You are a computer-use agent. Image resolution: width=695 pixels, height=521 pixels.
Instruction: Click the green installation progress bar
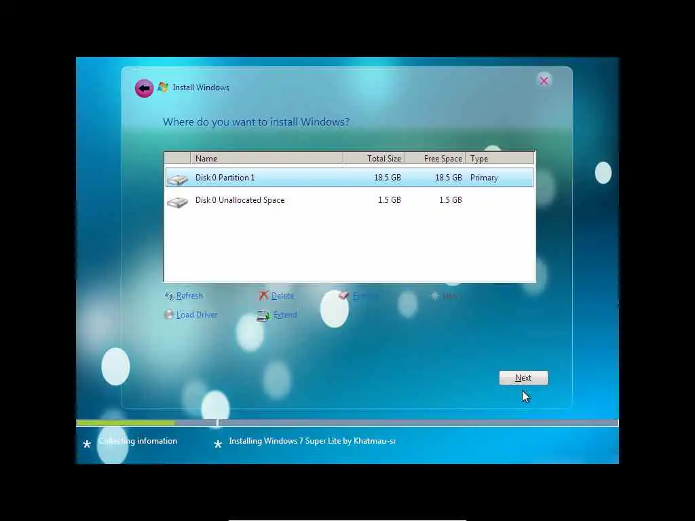pos(126,423)
